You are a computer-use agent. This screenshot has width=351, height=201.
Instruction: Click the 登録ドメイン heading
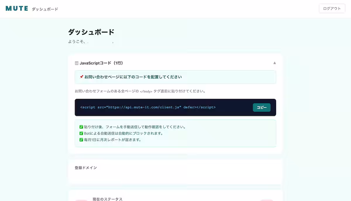click(86, 168)
